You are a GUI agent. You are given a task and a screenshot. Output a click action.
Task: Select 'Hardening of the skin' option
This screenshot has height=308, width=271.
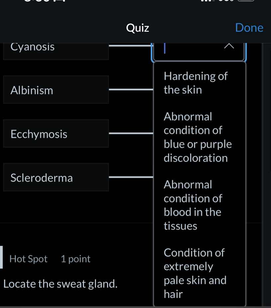coord(196,82)
